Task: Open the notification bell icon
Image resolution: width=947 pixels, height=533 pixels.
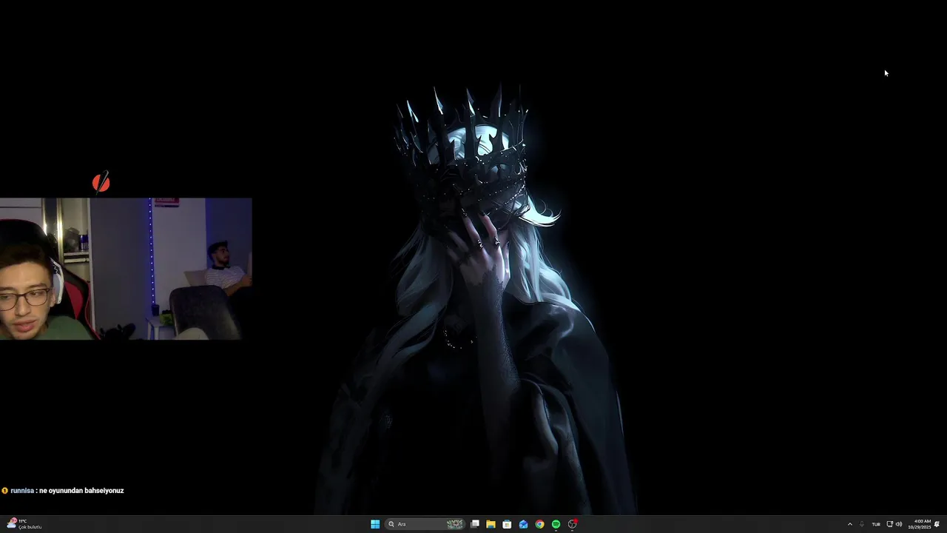Action: [x=937, y=524]
